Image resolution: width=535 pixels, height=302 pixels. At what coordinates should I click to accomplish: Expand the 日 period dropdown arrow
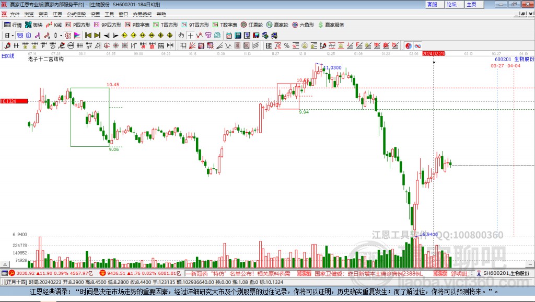13,36
